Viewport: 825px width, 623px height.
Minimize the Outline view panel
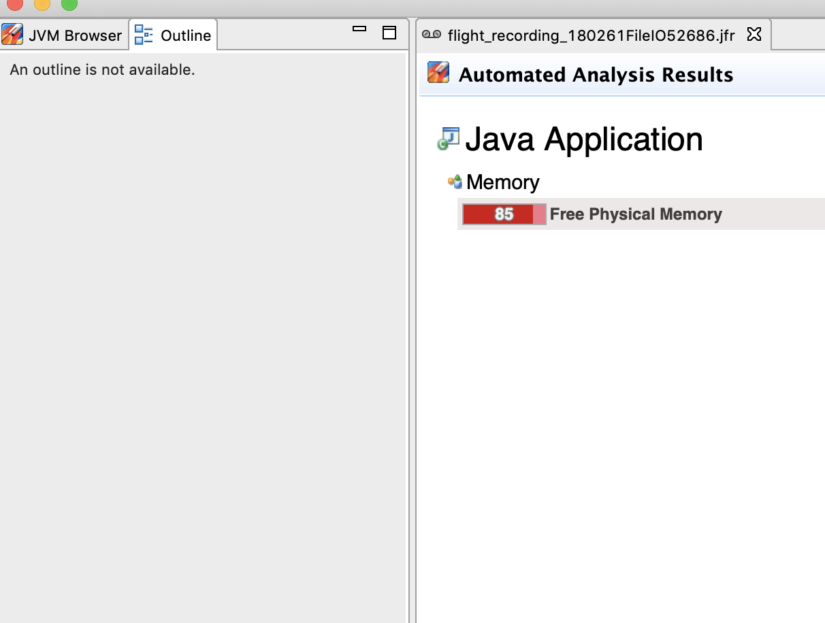359,29
